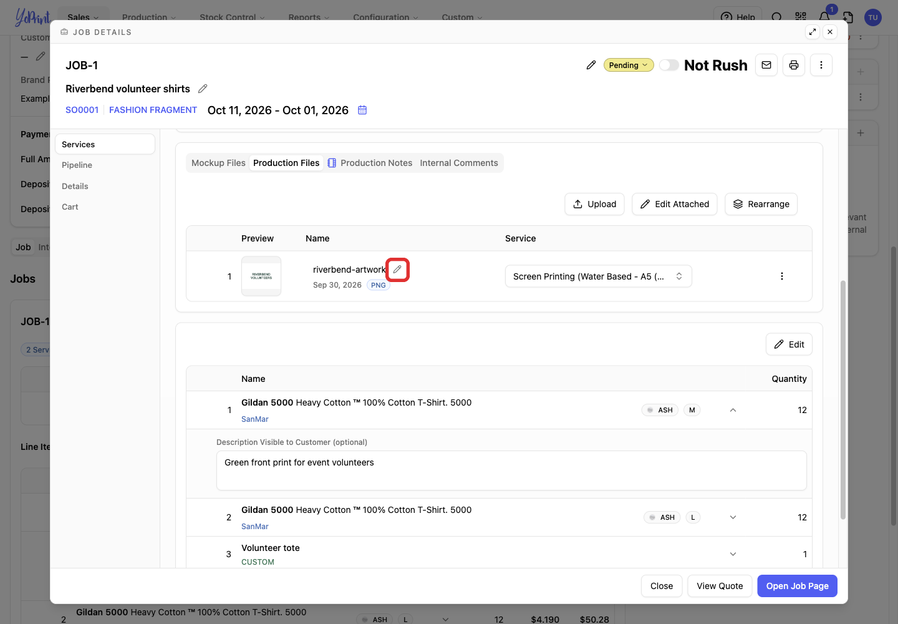Image resolution: width=898 pixels, height=624 pixels.
Task: Open the Pending status dropdown
Action: [629, 65]
